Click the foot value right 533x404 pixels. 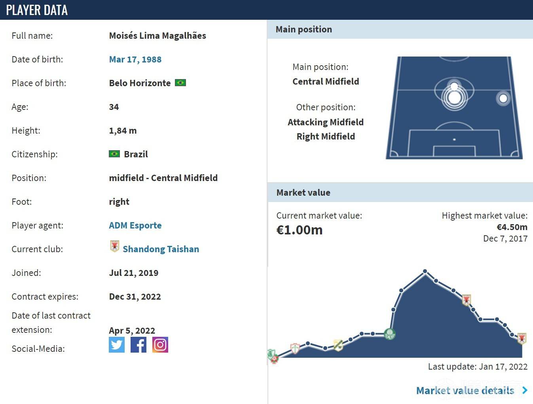(x=119, y=202)
